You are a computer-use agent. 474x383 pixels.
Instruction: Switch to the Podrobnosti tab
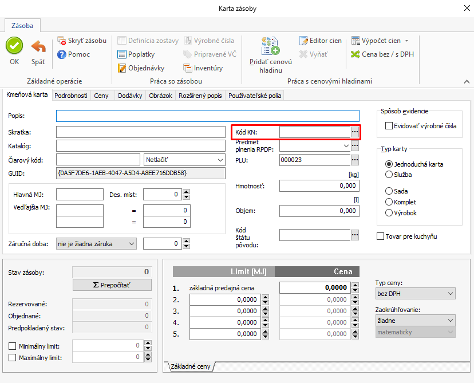click(72, 96)
